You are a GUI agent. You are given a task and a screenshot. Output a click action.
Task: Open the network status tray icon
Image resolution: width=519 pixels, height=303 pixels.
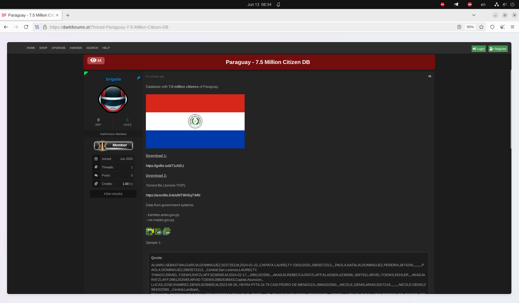497,4
